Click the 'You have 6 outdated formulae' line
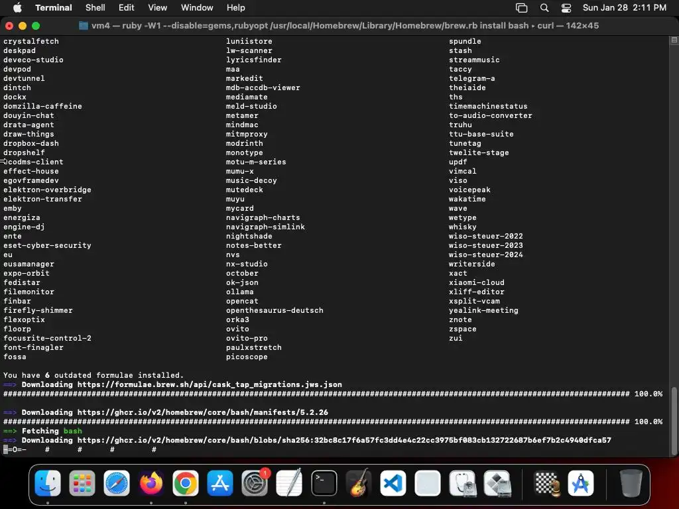Viewport: 679px width, 509px height. [93, 375]
